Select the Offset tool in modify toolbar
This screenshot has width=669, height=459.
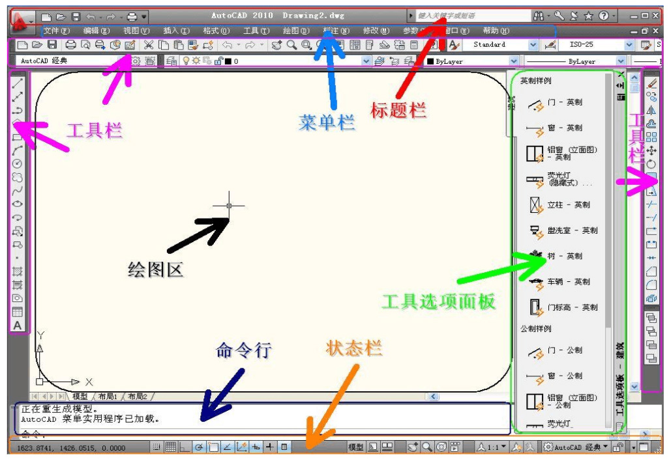point(651,124)
